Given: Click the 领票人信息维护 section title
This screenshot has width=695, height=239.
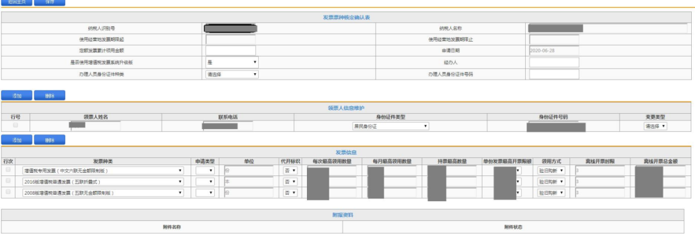Looking at the screenshot, I should tap(346, 108).
